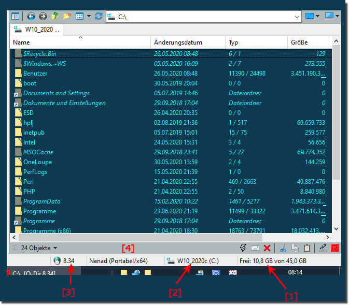Click the Frei: 10,8 GB status entry

[273, 261]
